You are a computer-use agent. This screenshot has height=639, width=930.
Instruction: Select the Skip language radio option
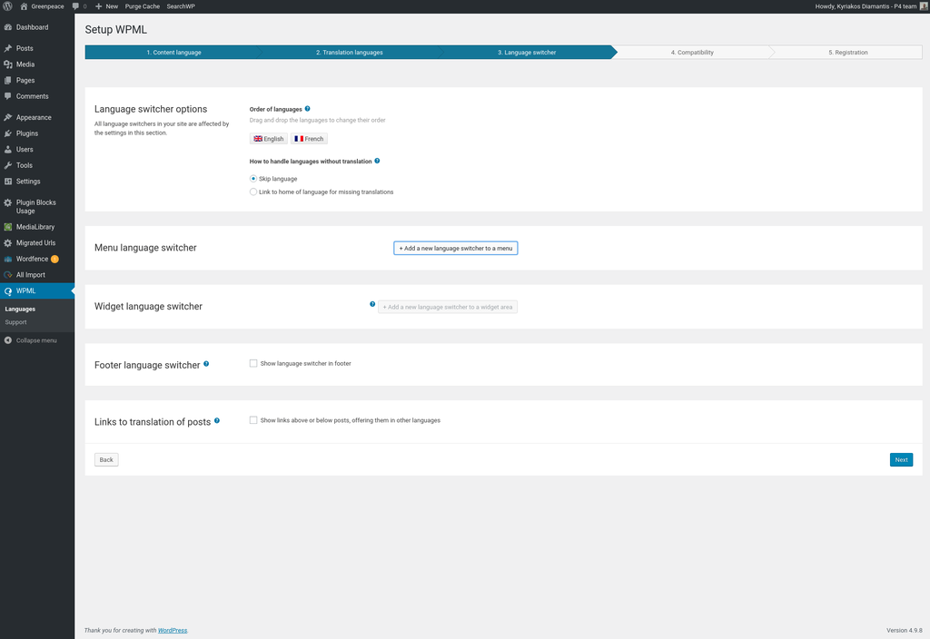[x=253, y=179]
